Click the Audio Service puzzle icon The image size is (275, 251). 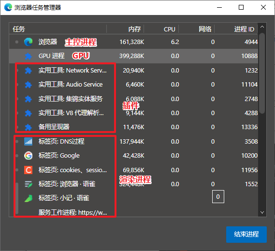28,85
